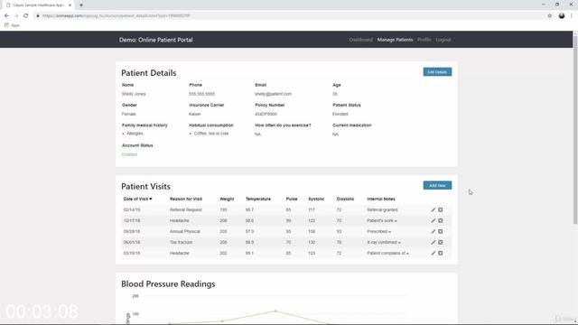Edit the 02/14/19 Referral Request visit
Image resolution: width=578 pixels, height=325 pixels.
[x=433, y=209]
